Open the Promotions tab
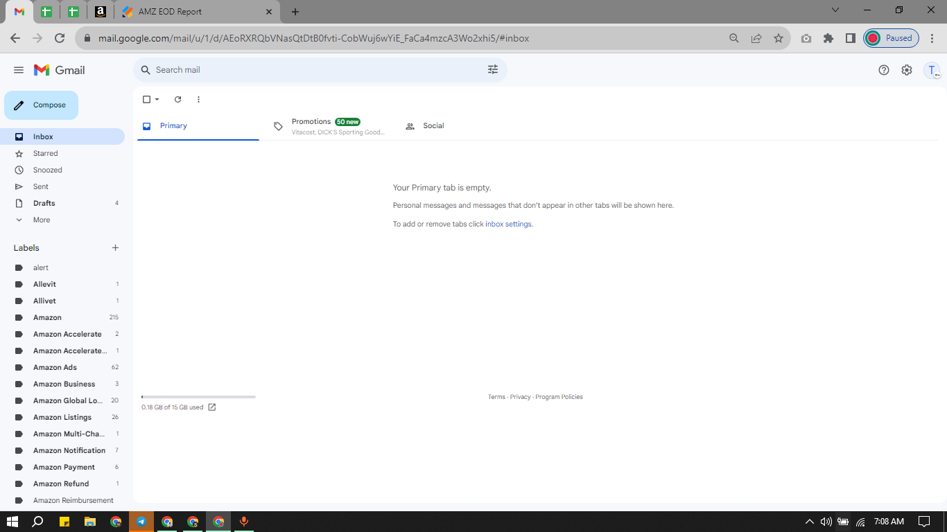 [x=330, y=126]
